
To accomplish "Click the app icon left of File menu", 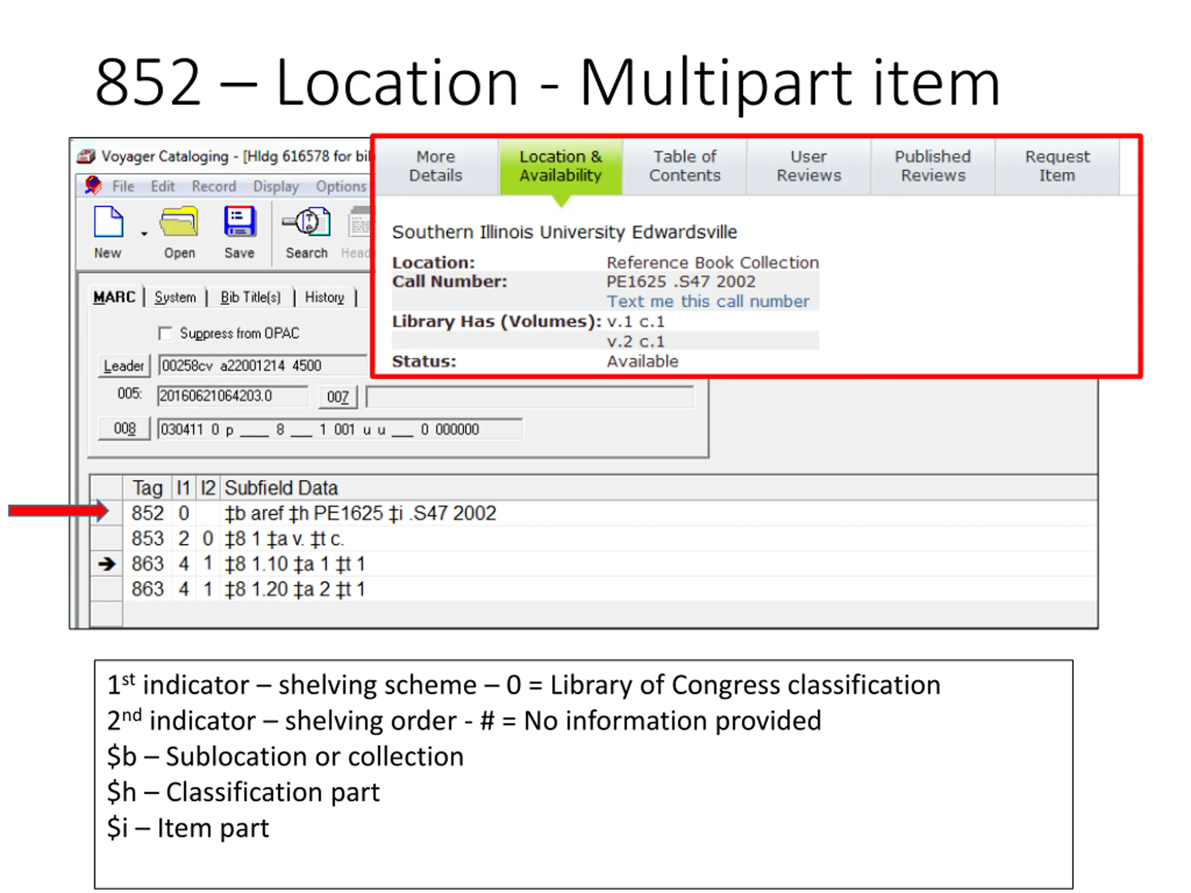I will (x=93, y=186).
